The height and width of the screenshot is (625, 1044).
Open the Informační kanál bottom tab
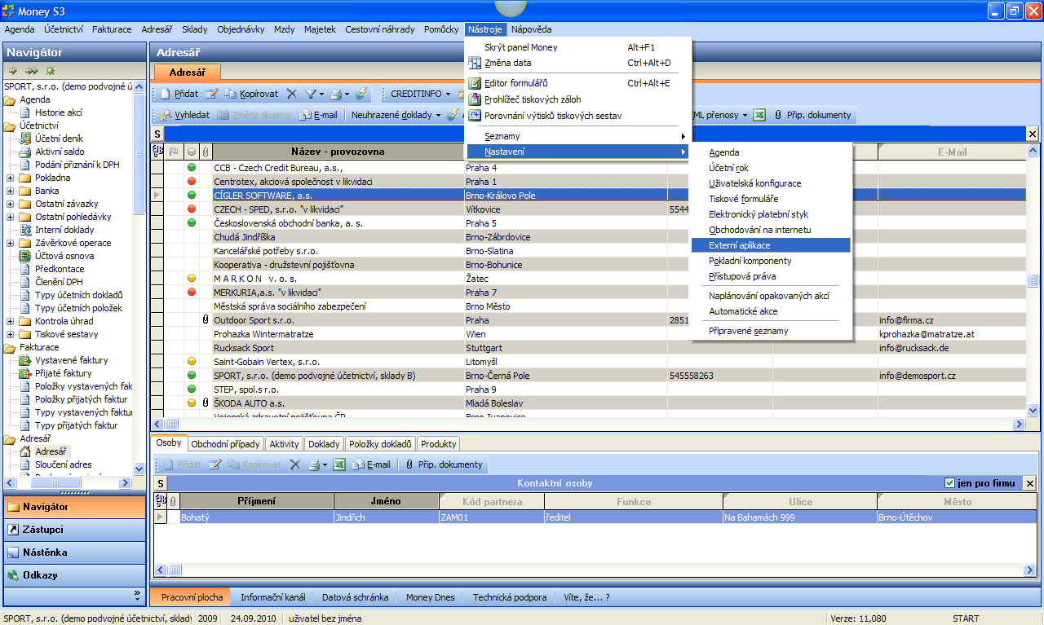tap(272, 597)
